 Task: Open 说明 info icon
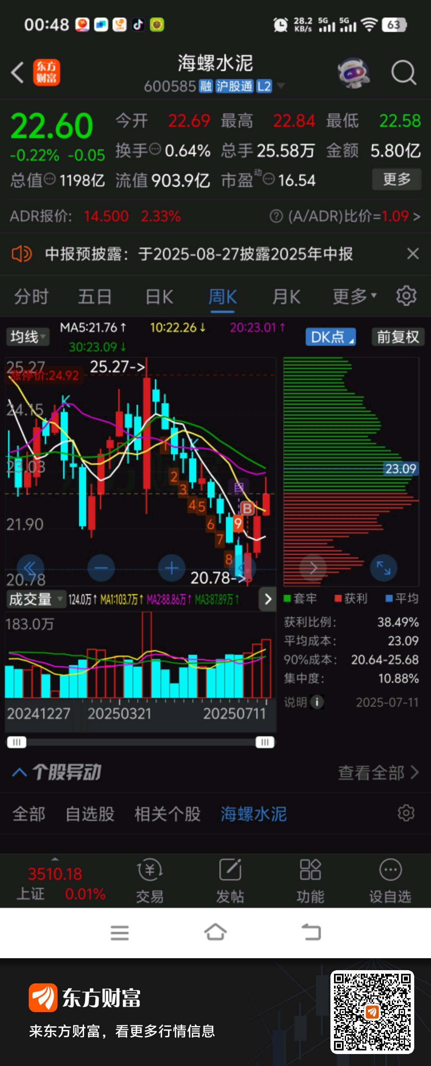point(317,702)
